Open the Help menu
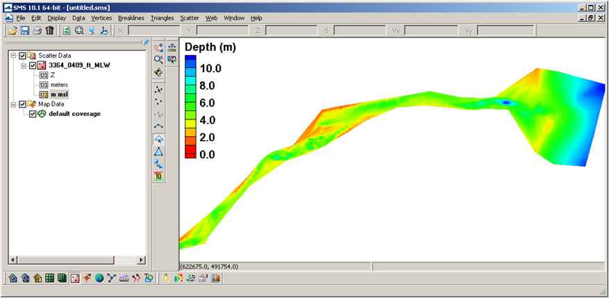 point(256,18)
